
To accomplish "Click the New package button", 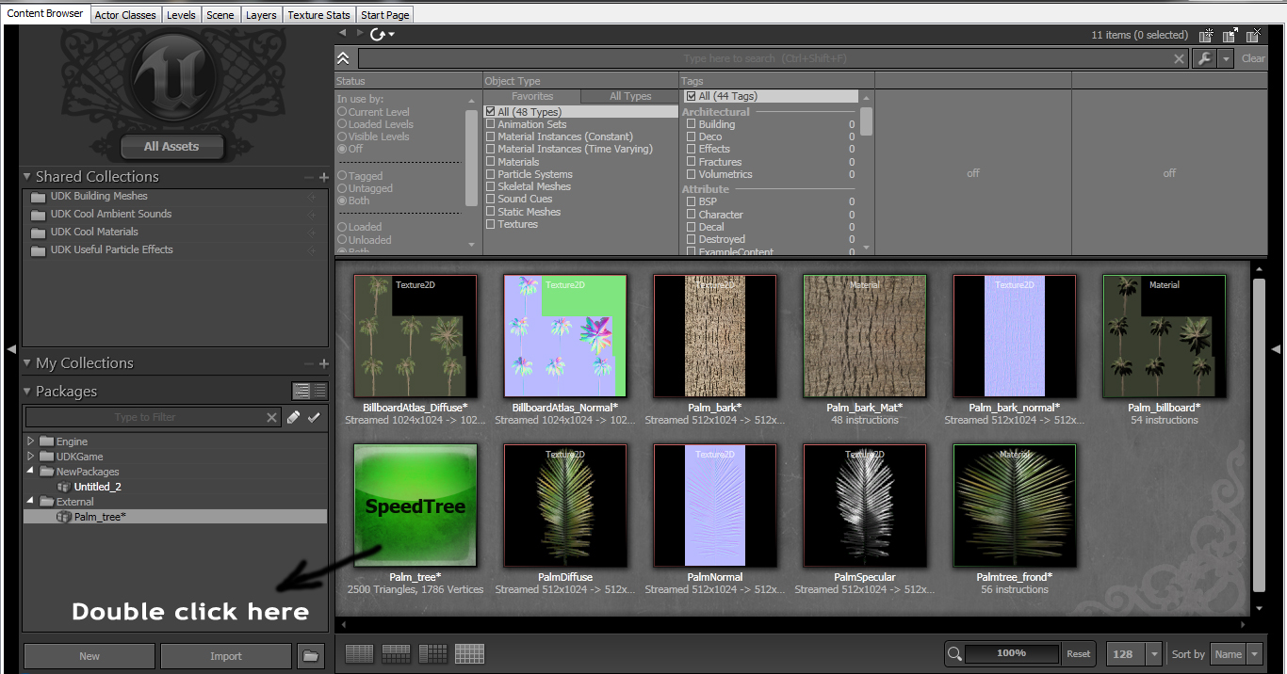I will click(90, 656).
